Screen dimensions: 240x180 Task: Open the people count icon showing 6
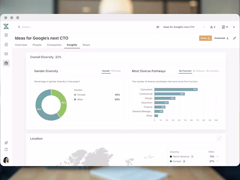(x=213, y=27)
